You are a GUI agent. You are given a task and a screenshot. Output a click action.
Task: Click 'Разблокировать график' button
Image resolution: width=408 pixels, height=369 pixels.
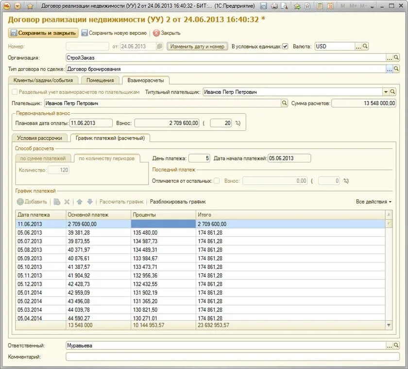pyautogui.click(x=178, y=202)
